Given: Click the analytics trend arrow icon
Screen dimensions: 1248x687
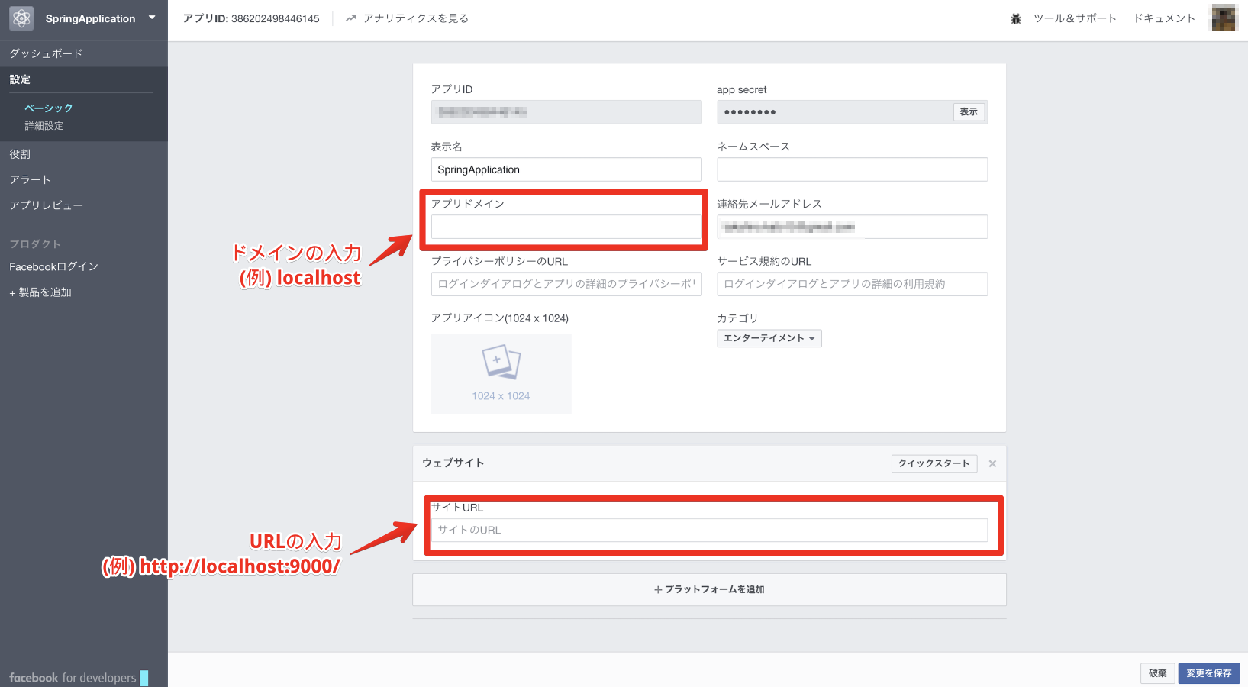Looking at the screenshot, I should [350, 18].
